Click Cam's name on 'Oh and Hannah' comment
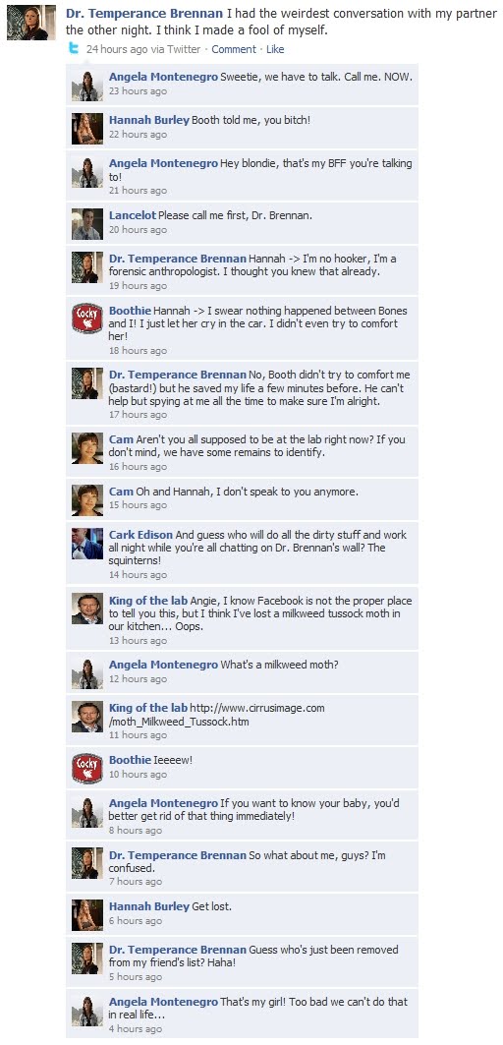This screenshot has width=503, height=1045. [121, 492]
